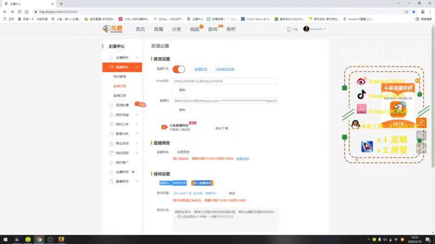The width and height of the screenshot is (435, 244).
Task: Click the page vertical scrollbar
Action: pos(433,97)
